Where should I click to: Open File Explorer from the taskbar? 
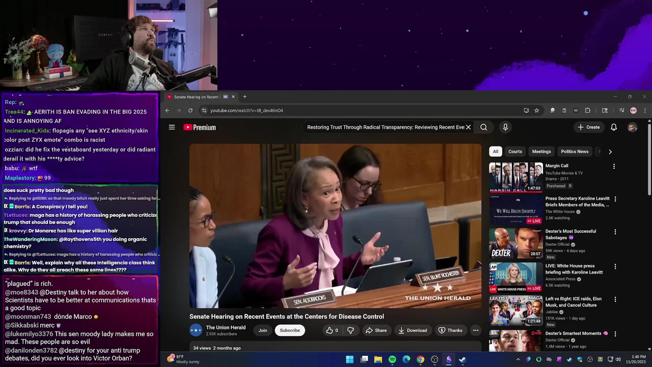378,359
